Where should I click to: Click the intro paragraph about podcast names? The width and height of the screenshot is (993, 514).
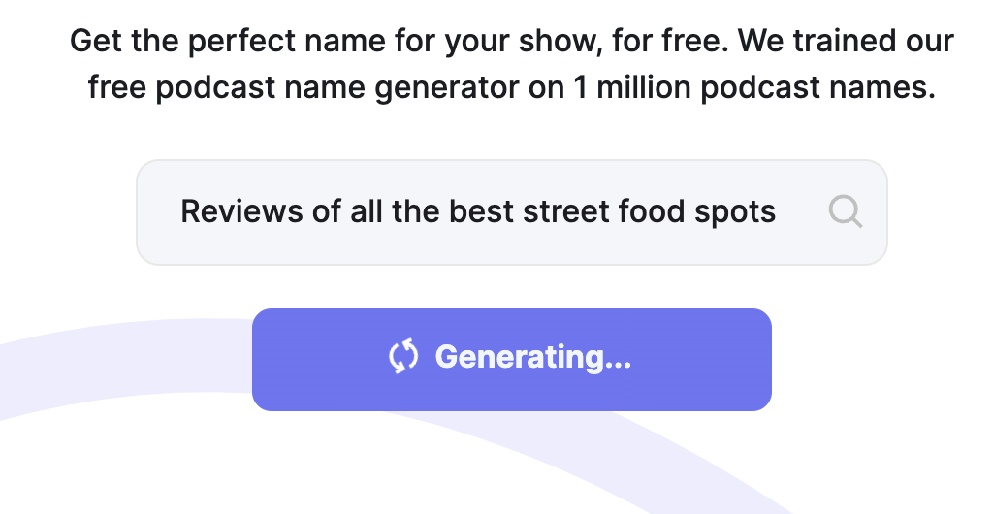coord(511,65)
